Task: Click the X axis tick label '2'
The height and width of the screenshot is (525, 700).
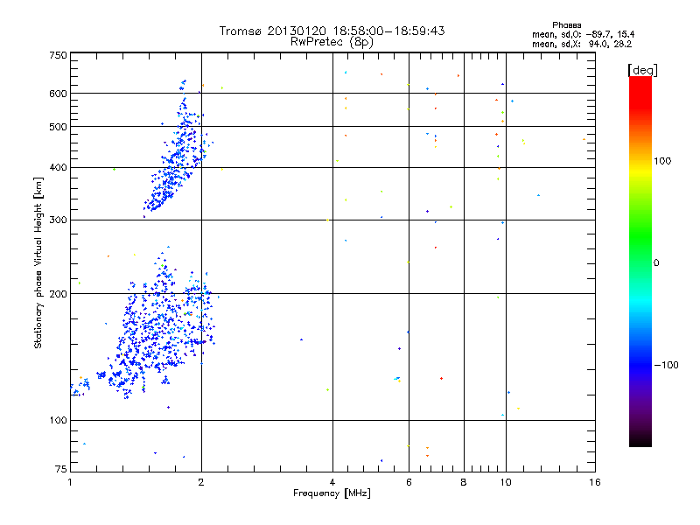Action: click(201, 482)
